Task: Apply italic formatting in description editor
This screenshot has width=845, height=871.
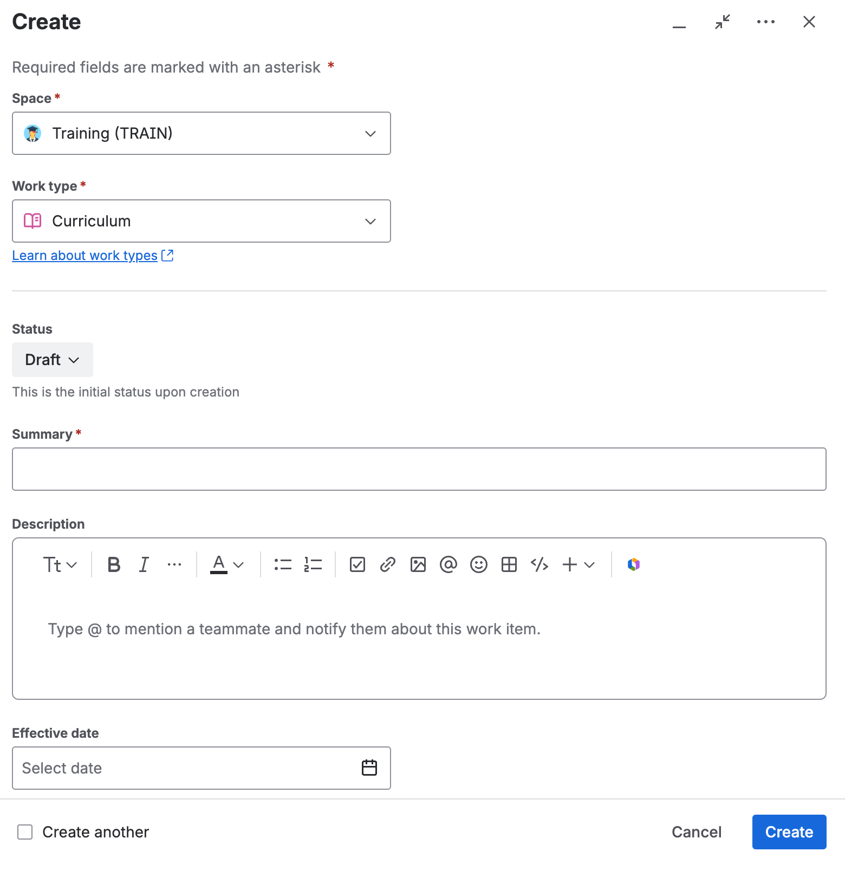Action: coord(144,564)
